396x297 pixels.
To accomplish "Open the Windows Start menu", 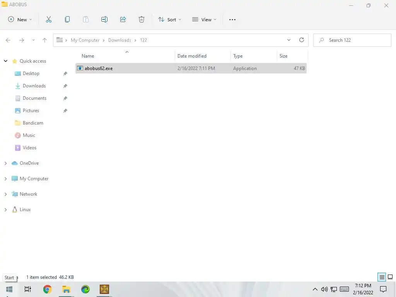I will (x=9, y=289).
